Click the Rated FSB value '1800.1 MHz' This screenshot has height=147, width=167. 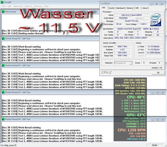point(122,56)
